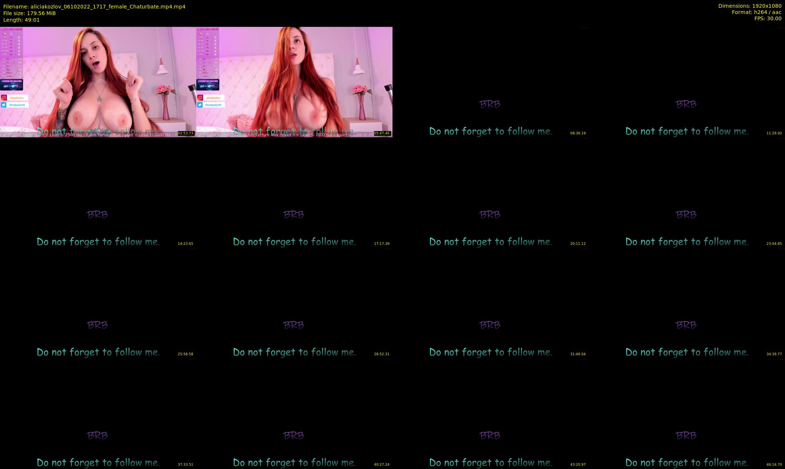Click the BRB text in the 28:52.31 frame
Viewport: 785px width, 469px height.
pos(293,325)
